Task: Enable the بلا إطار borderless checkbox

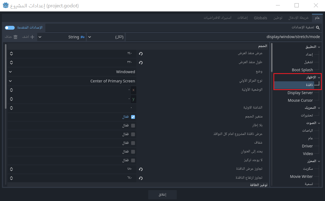Action: click(133, 126)
